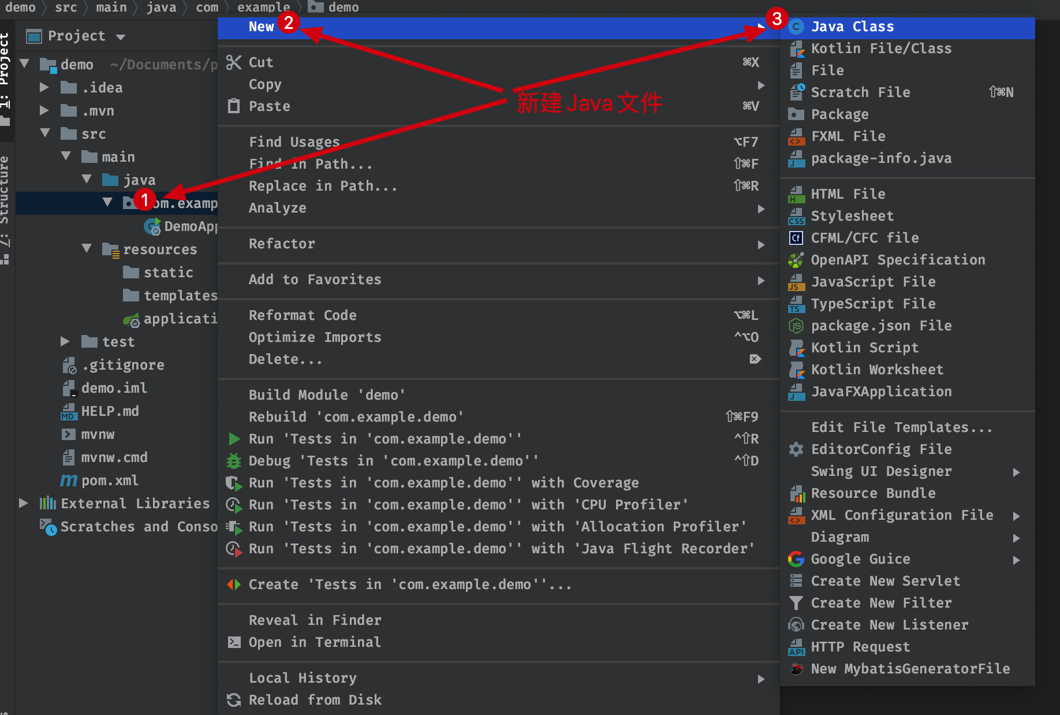Click the HTML File icon

point(797,194)
